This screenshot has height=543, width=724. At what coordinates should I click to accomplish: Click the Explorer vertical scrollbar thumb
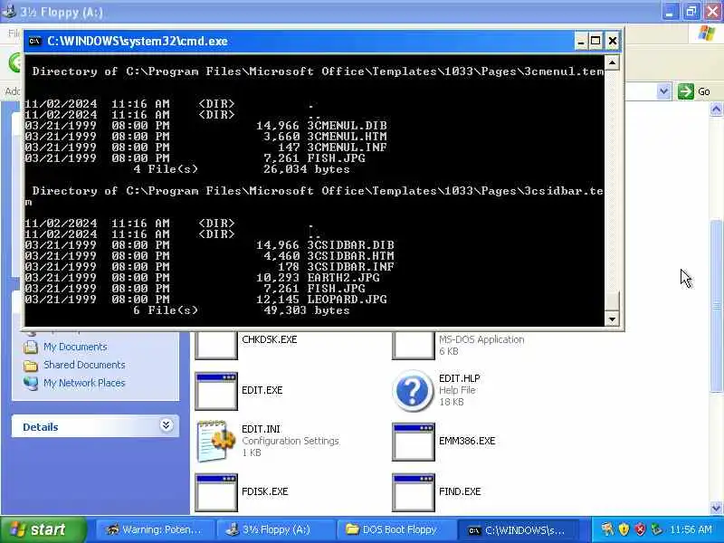tap(716, 306)
